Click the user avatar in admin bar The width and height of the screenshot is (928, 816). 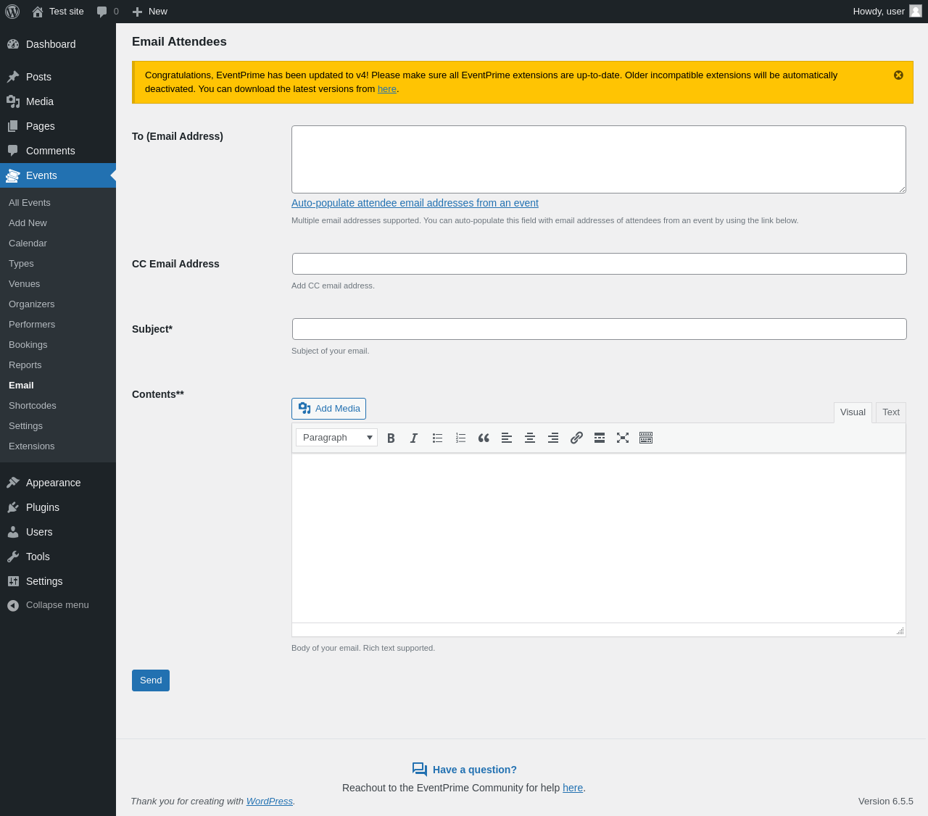pyautogui.click(x=916, y=11)
